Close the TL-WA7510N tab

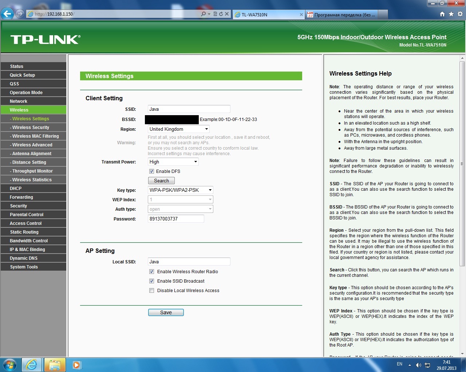pyautogui.click(x=301, y=15)
